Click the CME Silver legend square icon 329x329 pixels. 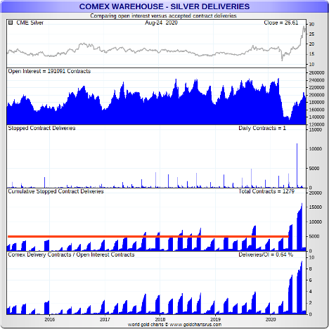click(11, 22)
